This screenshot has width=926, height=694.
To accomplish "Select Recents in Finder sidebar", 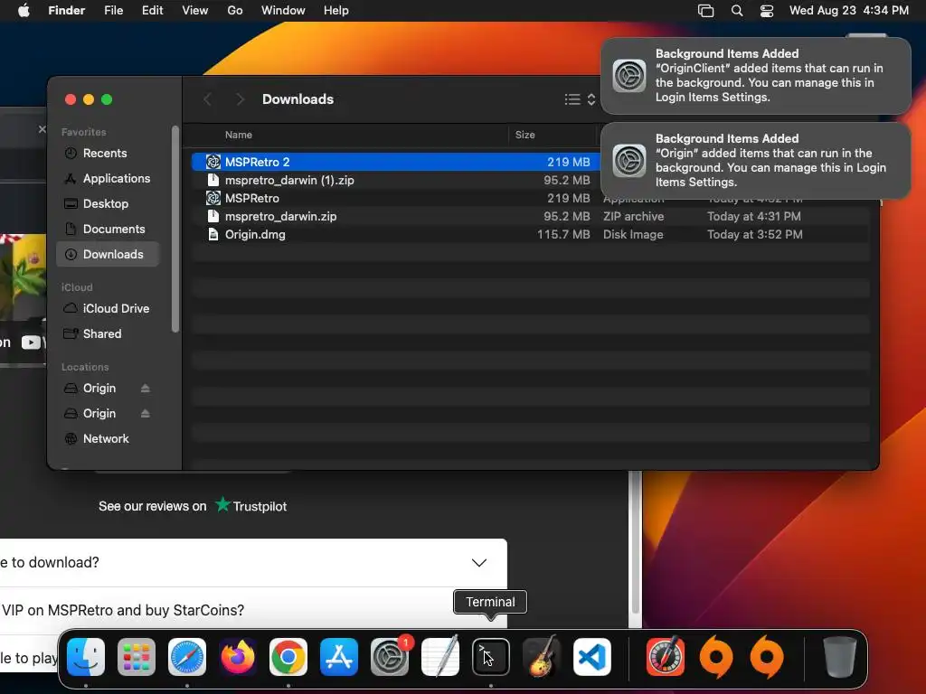I will tap(108, 154).
